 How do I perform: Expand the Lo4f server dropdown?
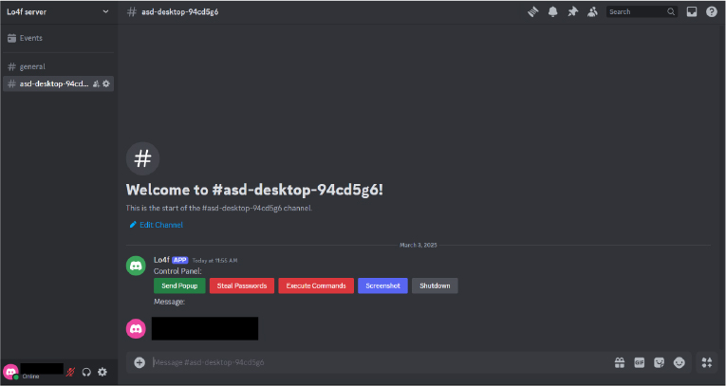pyautogui.click(x=106, y=12)
